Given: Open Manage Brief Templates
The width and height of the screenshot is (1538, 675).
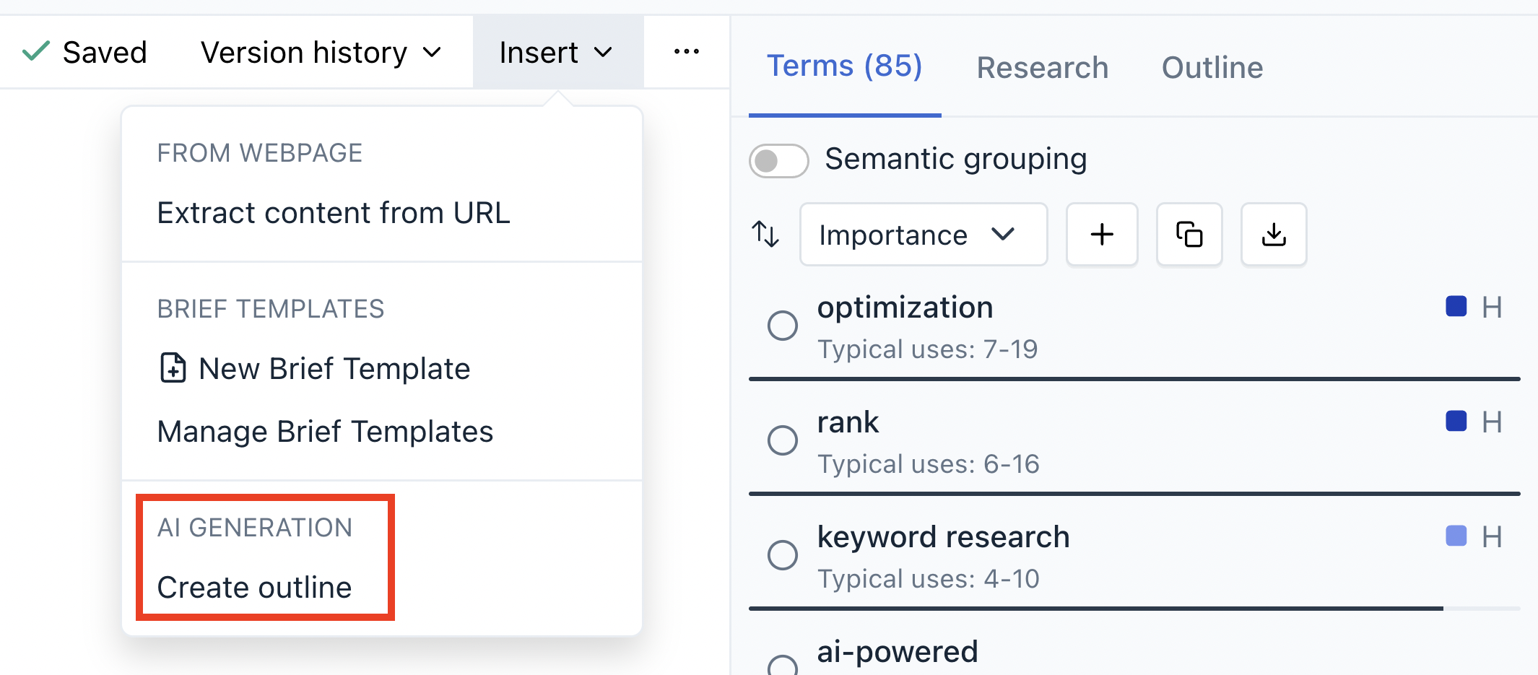Looking at the screenshot, I should [x=325, y=431].
